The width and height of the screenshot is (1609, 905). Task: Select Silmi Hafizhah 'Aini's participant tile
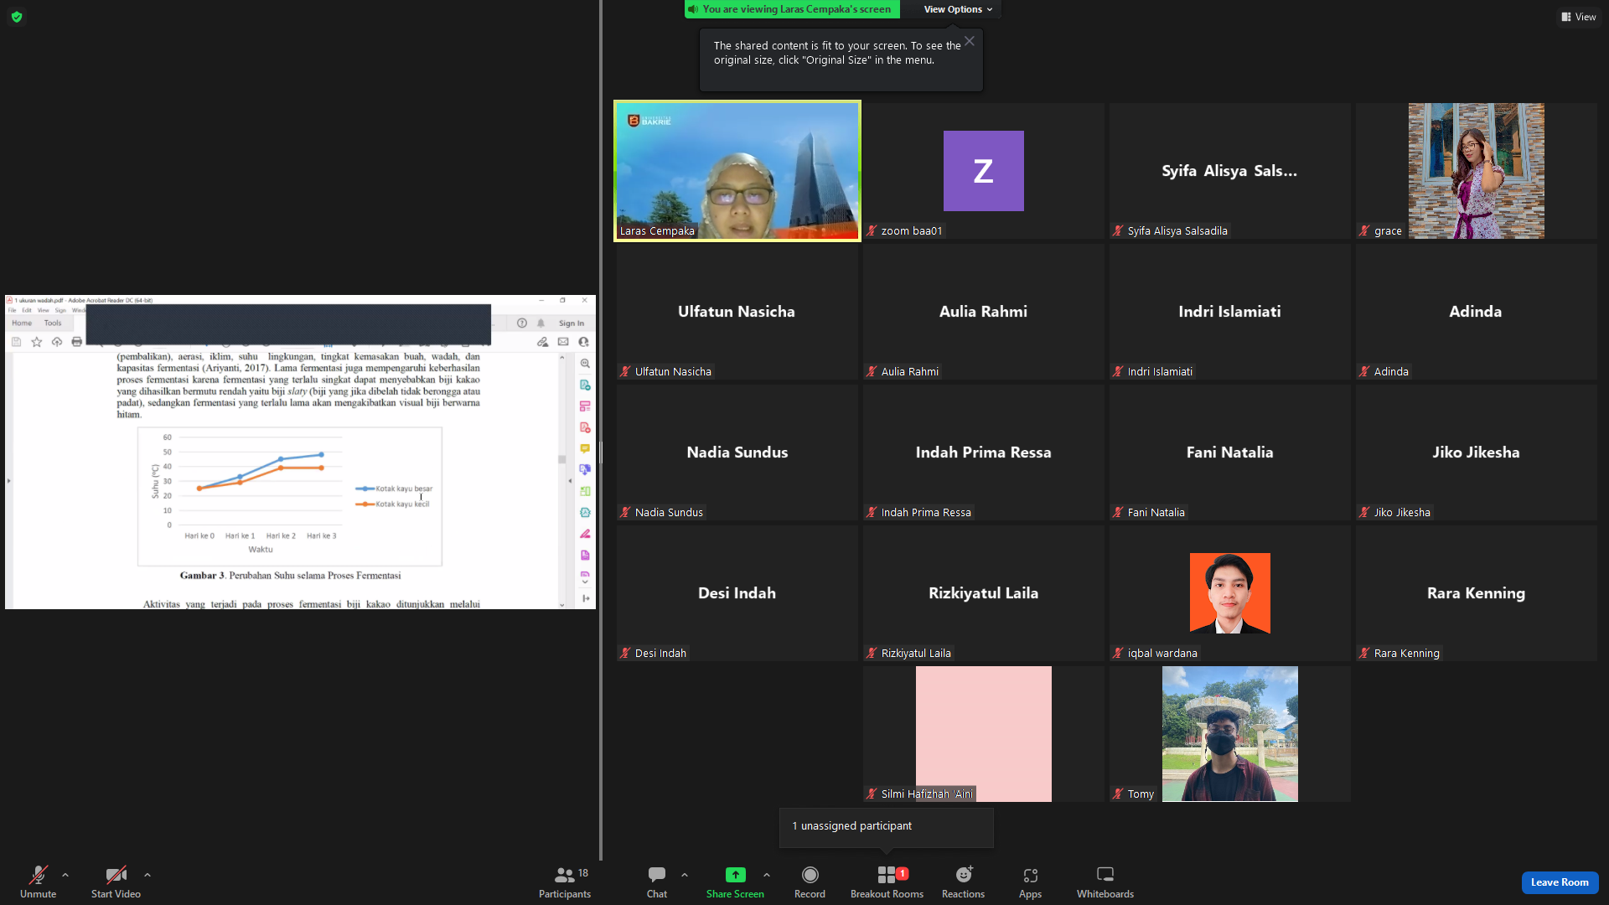tap(984, 734)
